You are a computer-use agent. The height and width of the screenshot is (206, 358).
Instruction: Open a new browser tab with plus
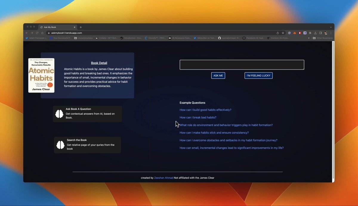coord(81,27)
